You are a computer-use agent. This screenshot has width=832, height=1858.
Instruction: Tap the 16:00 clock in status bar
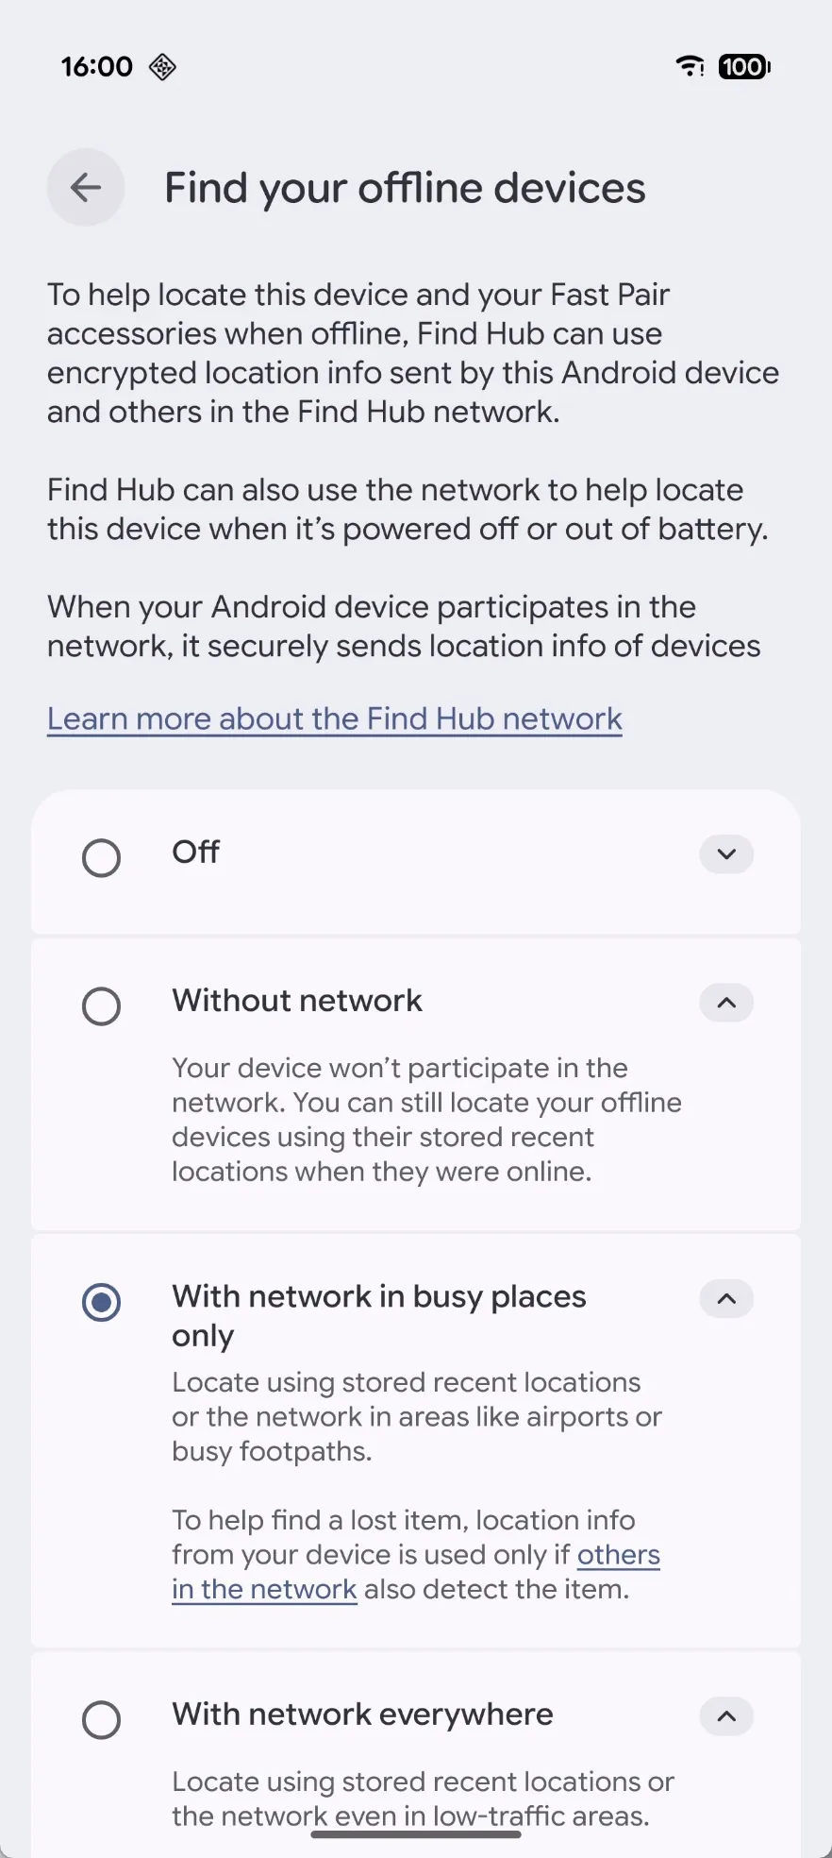pos(97,67)
